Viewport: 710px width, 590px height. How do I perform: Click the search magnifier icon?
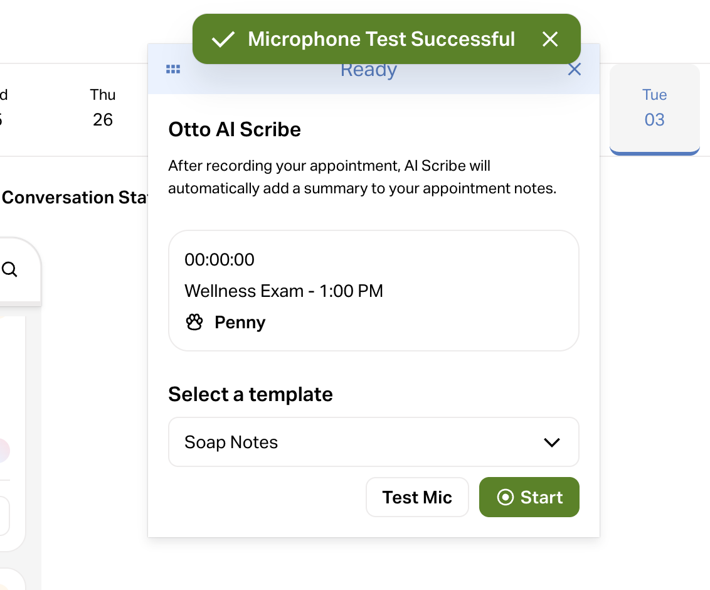(10, 270)
